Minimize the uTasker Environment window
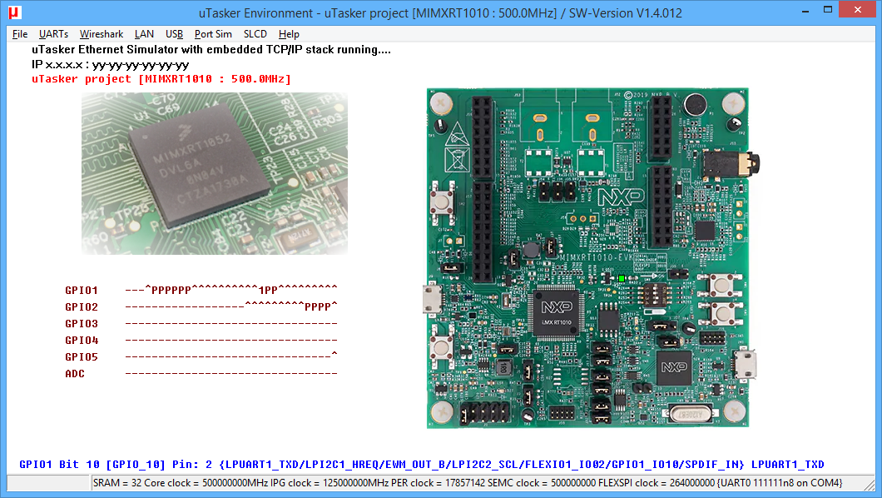The width and height of the screenshot is (882, 498). click(805, 11)
